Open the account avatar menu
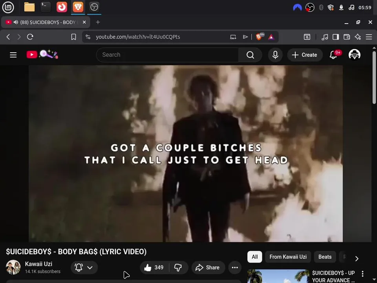This screenshot has width=377, height=283. (x=355, y=55)
